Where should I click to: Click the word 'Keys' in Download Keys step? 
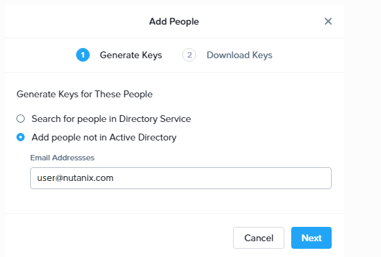(262, 55)
